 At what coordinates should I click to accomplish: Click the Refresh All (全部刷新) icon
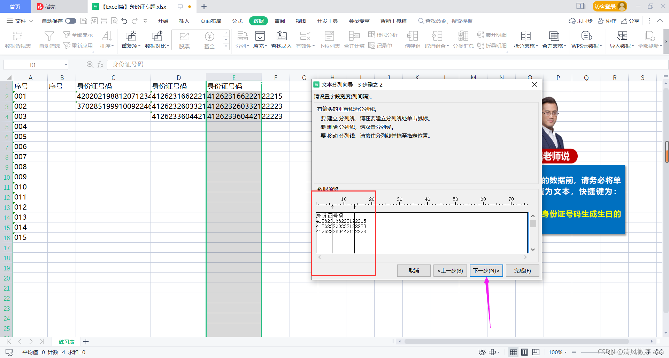[x=649, y=36]
